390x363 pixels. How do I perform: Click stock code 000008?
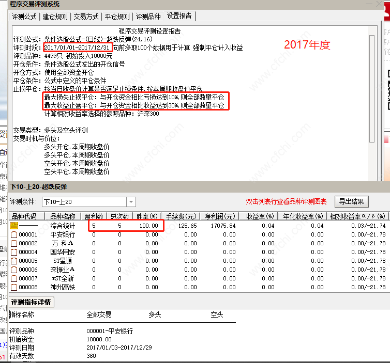coord(28,287)
